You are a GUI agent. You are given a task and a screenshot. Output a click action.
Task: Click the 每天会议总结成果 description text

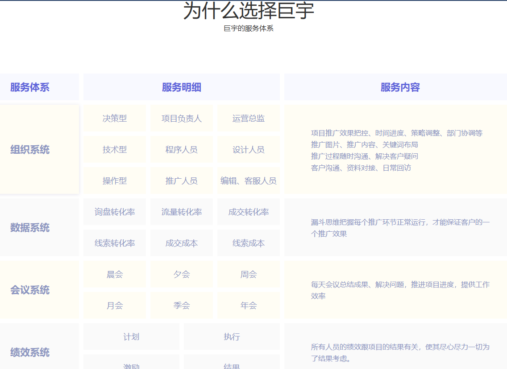point(400,290)
